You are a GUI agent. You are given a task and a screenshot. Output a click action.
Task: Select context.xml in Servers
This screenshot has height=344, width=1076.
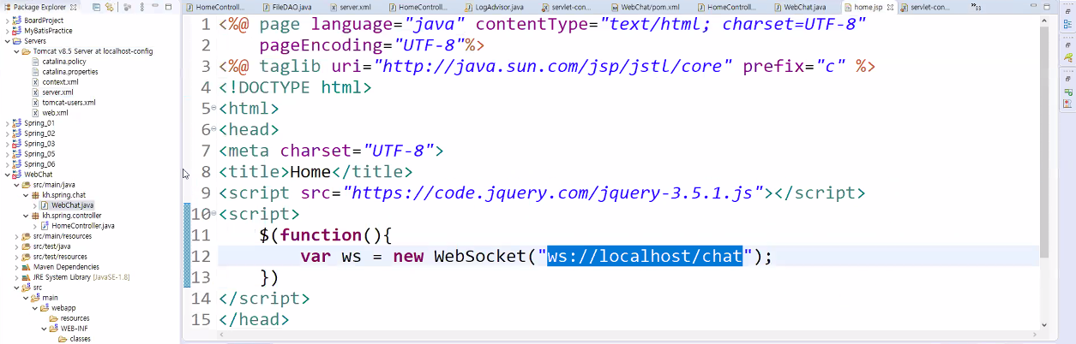tap(54, 82)
